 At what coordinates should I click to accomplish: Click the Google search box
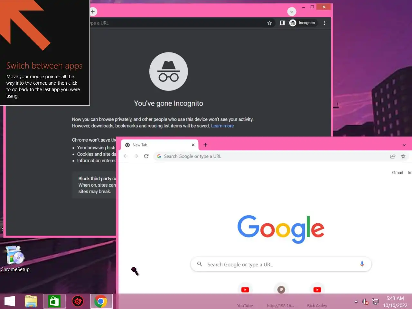click(281, 264)
